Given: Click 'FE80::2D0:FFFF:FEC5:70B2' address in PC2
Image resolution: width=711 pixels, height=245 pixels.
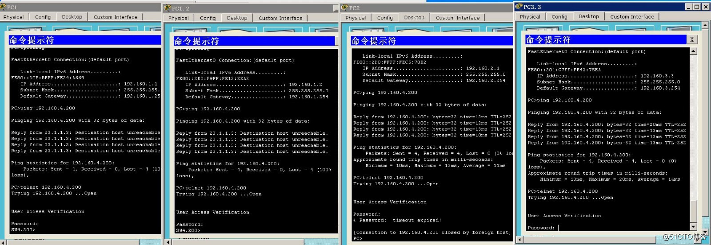Looking at the screenshot, I should tap(390, 62).
